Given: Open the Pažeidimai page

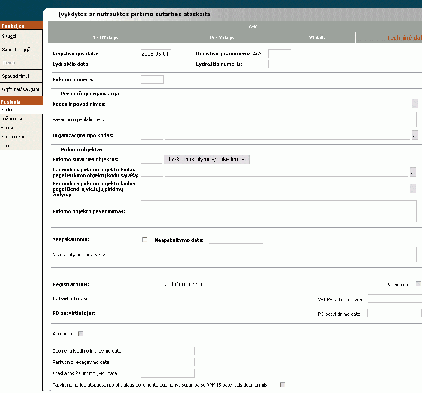Looking at the screenshot, I should [21, 119].
